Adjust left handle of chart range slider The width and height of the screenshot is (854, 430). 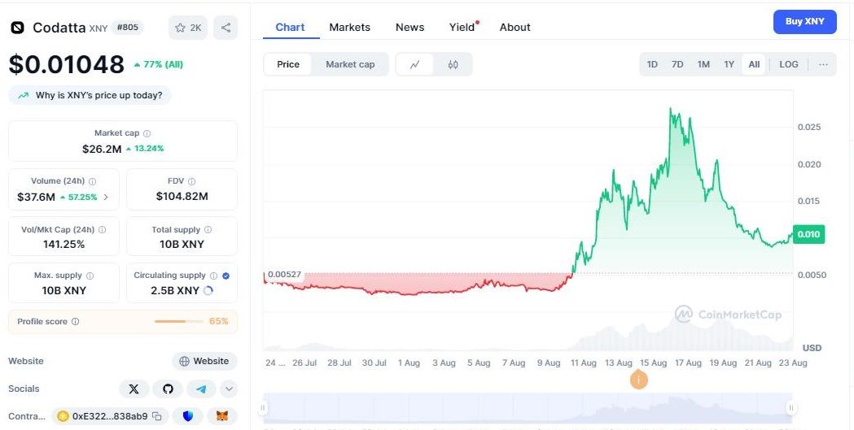click(263, 408)
